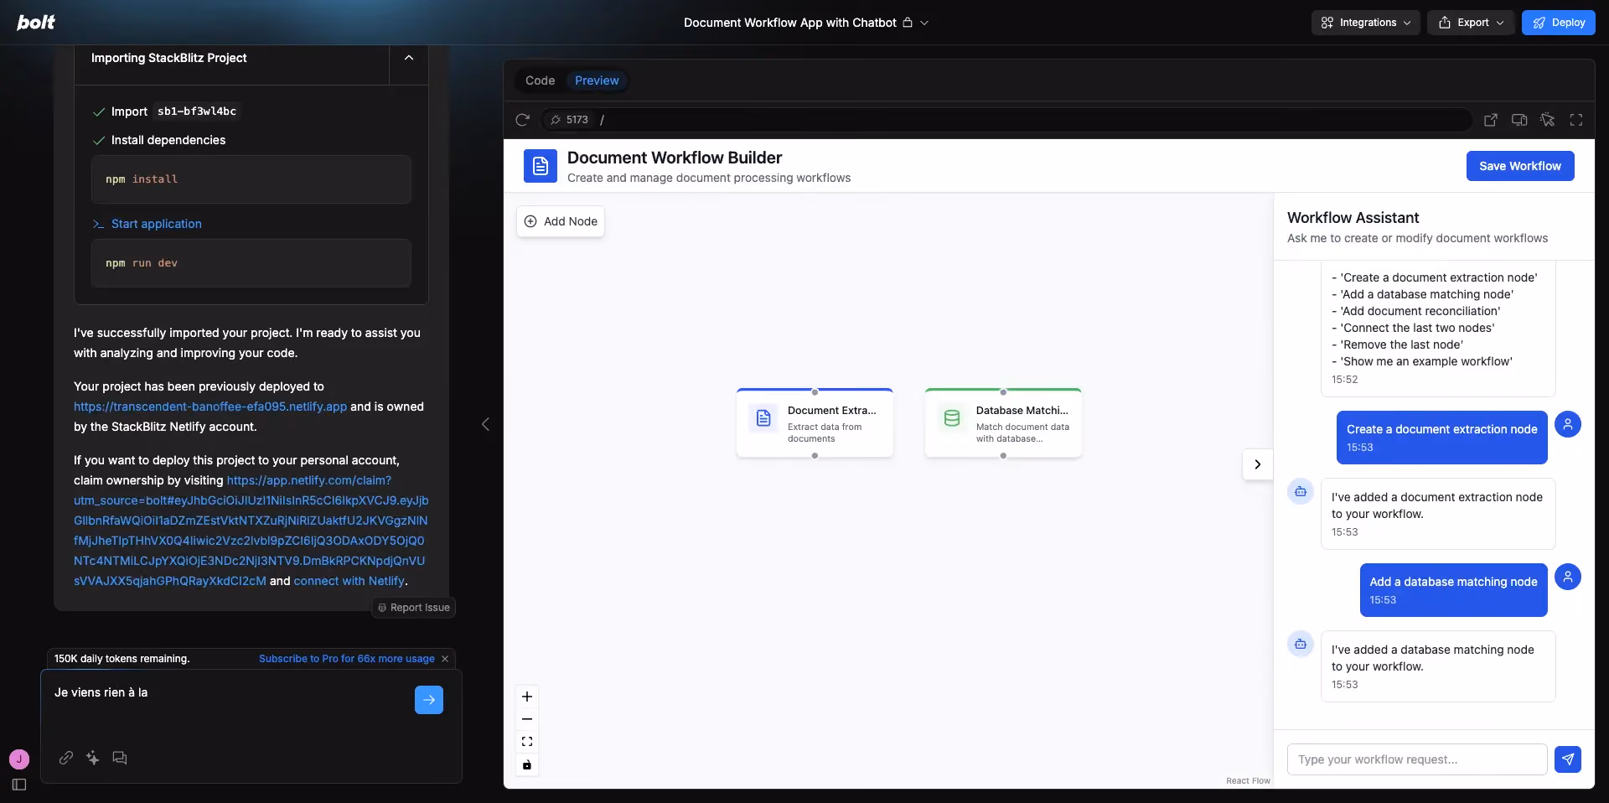Click Report Issue

click(x=414, y=608)
